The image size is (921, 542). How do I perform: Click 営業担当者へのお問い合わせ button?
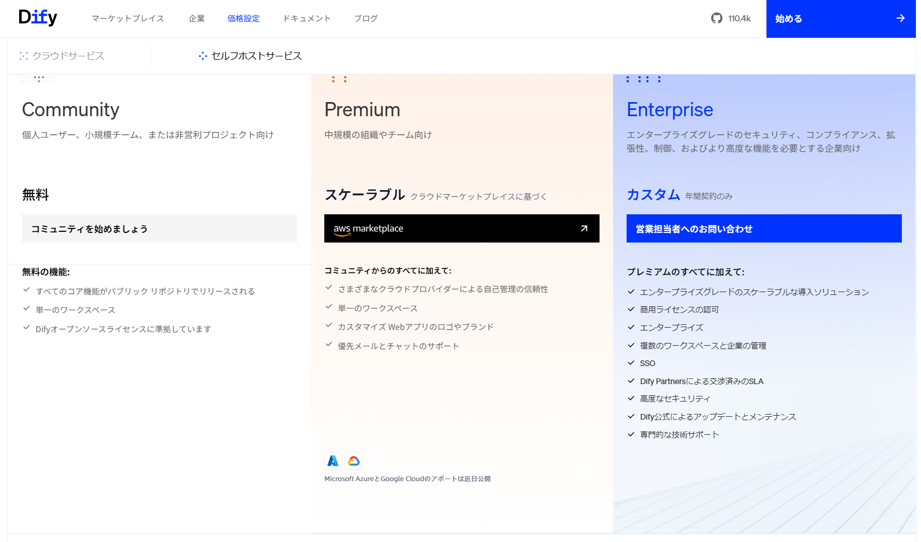[764, 228]
